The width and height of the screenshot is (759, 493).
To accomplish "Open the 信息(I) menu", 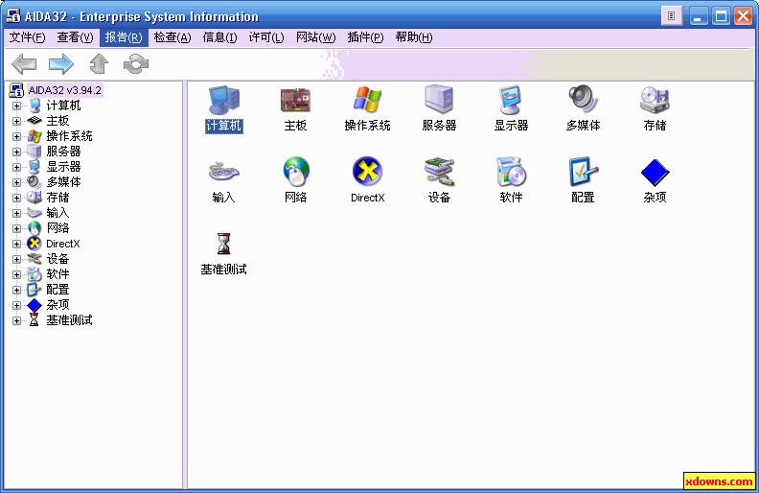I will 219,37.
